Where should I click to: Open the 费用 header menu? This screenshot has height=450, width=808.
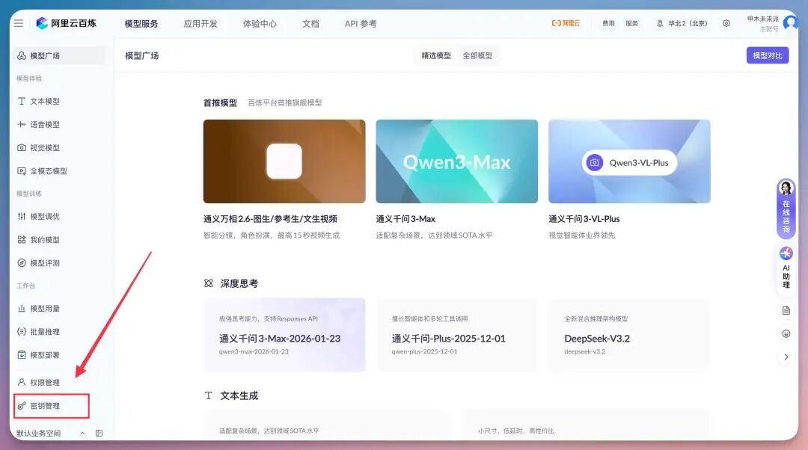coord(608,23)
